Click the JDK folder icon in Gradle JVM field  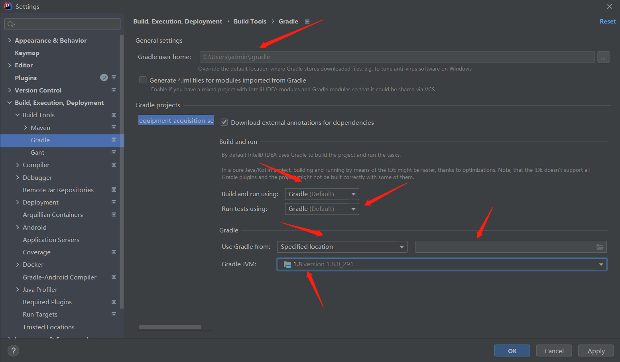[287, 264]
